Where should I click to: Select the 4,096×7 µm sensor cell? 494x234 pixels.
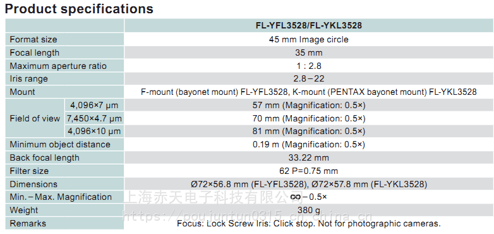(x=94, y=105)
